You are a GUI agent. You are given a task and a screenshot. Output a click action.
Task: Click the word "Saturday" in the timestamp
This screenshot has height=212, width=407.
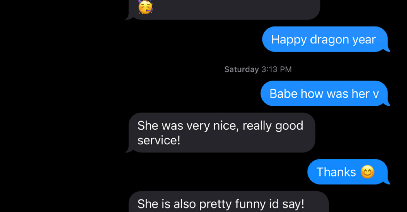coord(241,69)
